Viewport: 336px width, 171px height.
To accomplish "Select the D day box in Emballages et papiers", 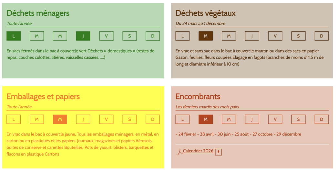I will point(153,119).
